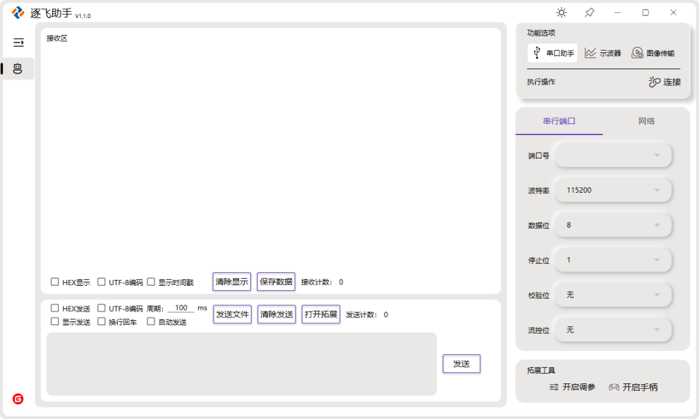The image size is (699, 419).
Task: Open 开启调参 parameter tuning tool
Action: point(574,387)
